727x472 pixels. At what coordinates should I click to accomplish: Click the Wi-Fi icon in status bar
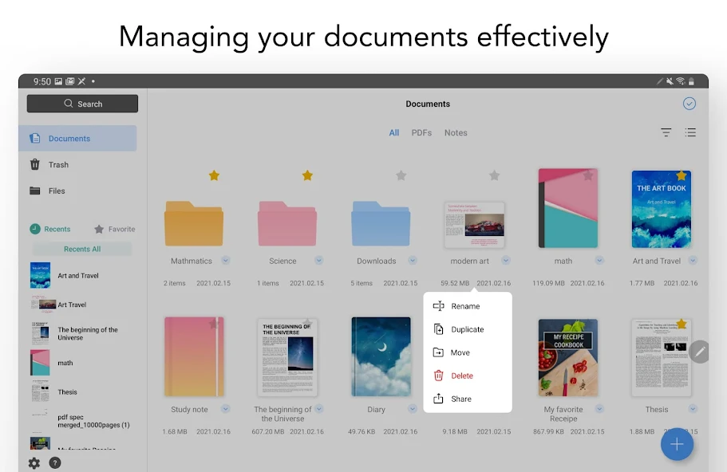(x=680, y=81)
